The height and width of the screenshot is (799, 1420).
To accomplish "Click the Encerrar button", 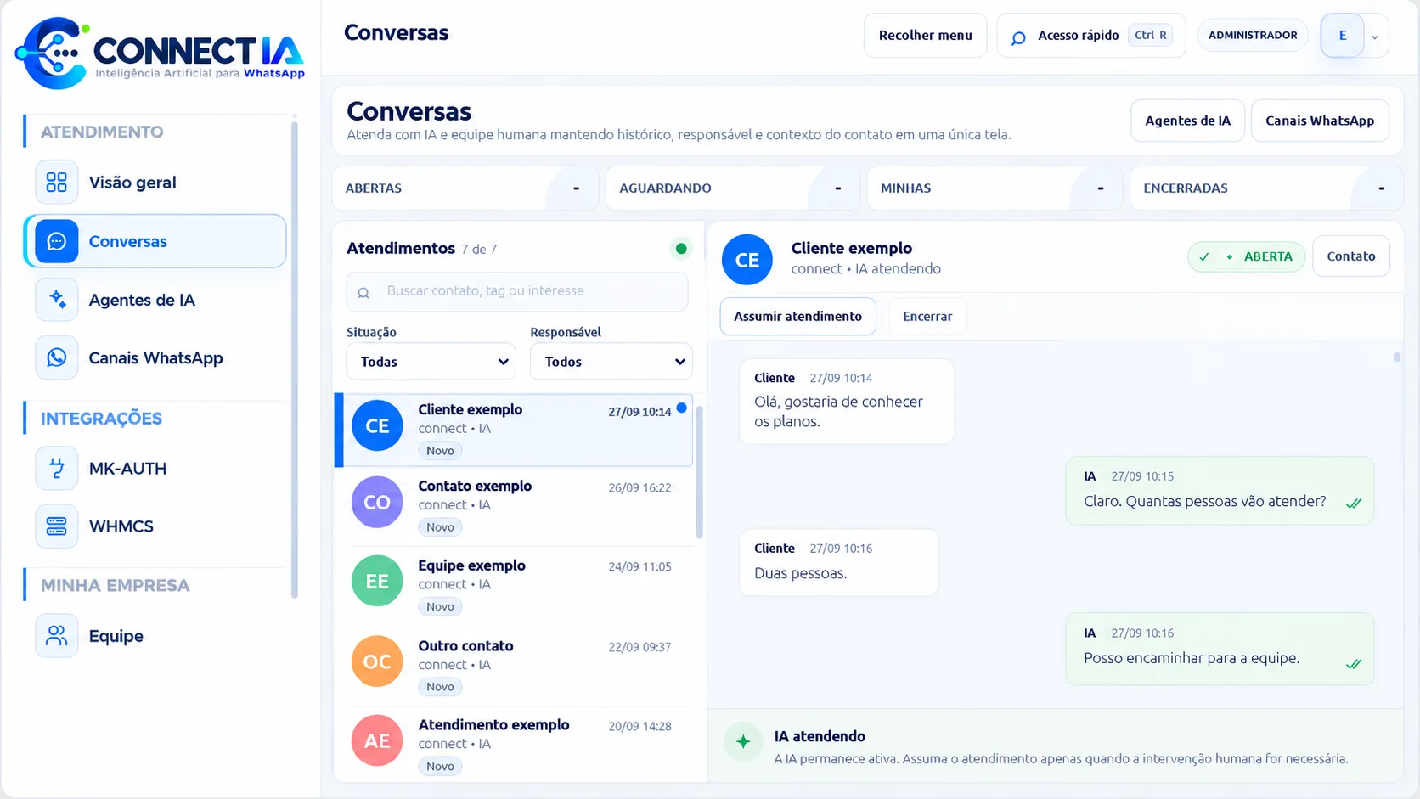I will click(927, 317).
